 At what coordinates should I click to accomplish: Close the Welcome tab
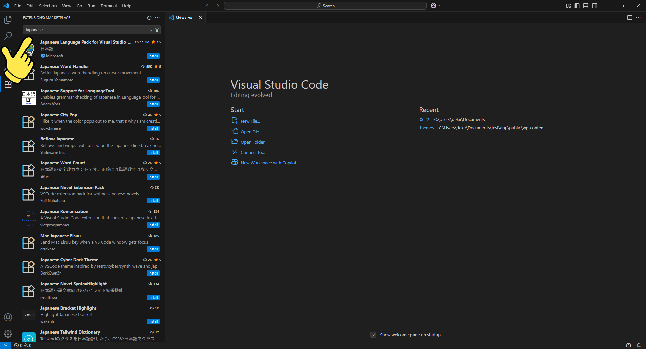tap(201, 18)
